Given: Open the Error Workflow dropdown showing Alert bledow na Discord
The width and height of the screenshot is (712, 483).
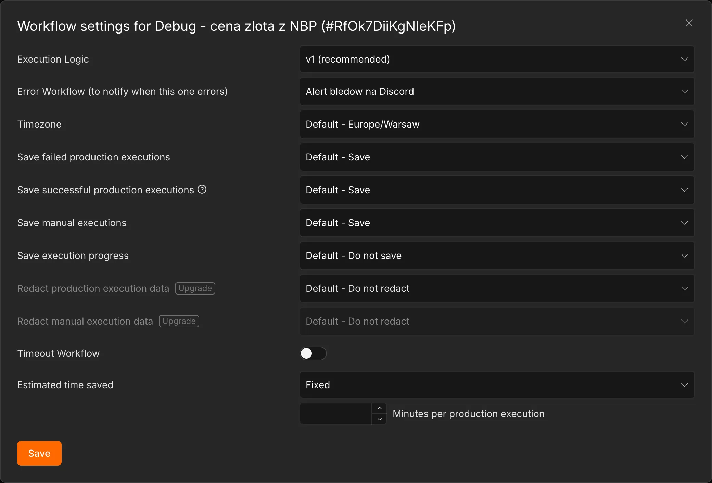Looking at the screenshot, I should 497,91.
